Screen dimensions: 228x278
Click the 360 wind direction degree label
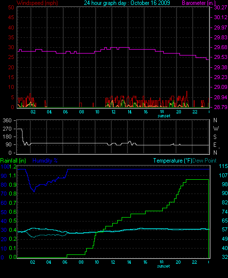[x=7, y=120]
